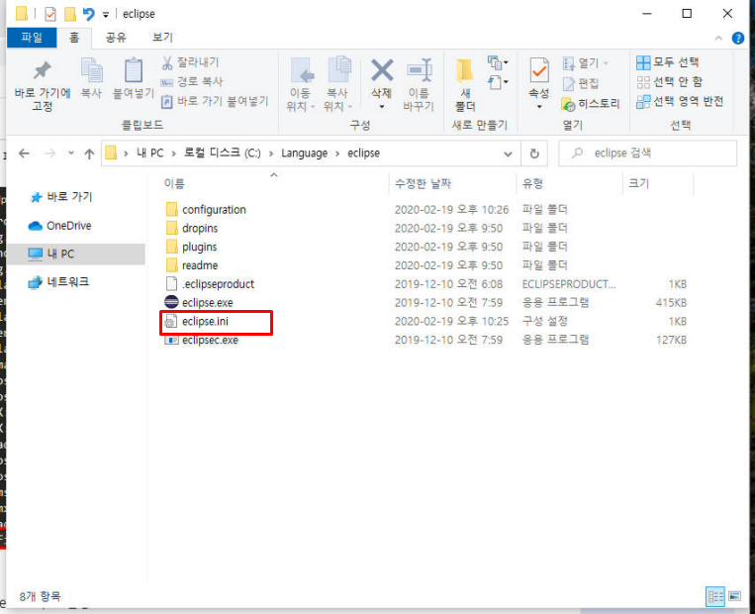Expand the Delete (삭제) dropdown arrow
755x614 pixels.
[x=382, y=107]
